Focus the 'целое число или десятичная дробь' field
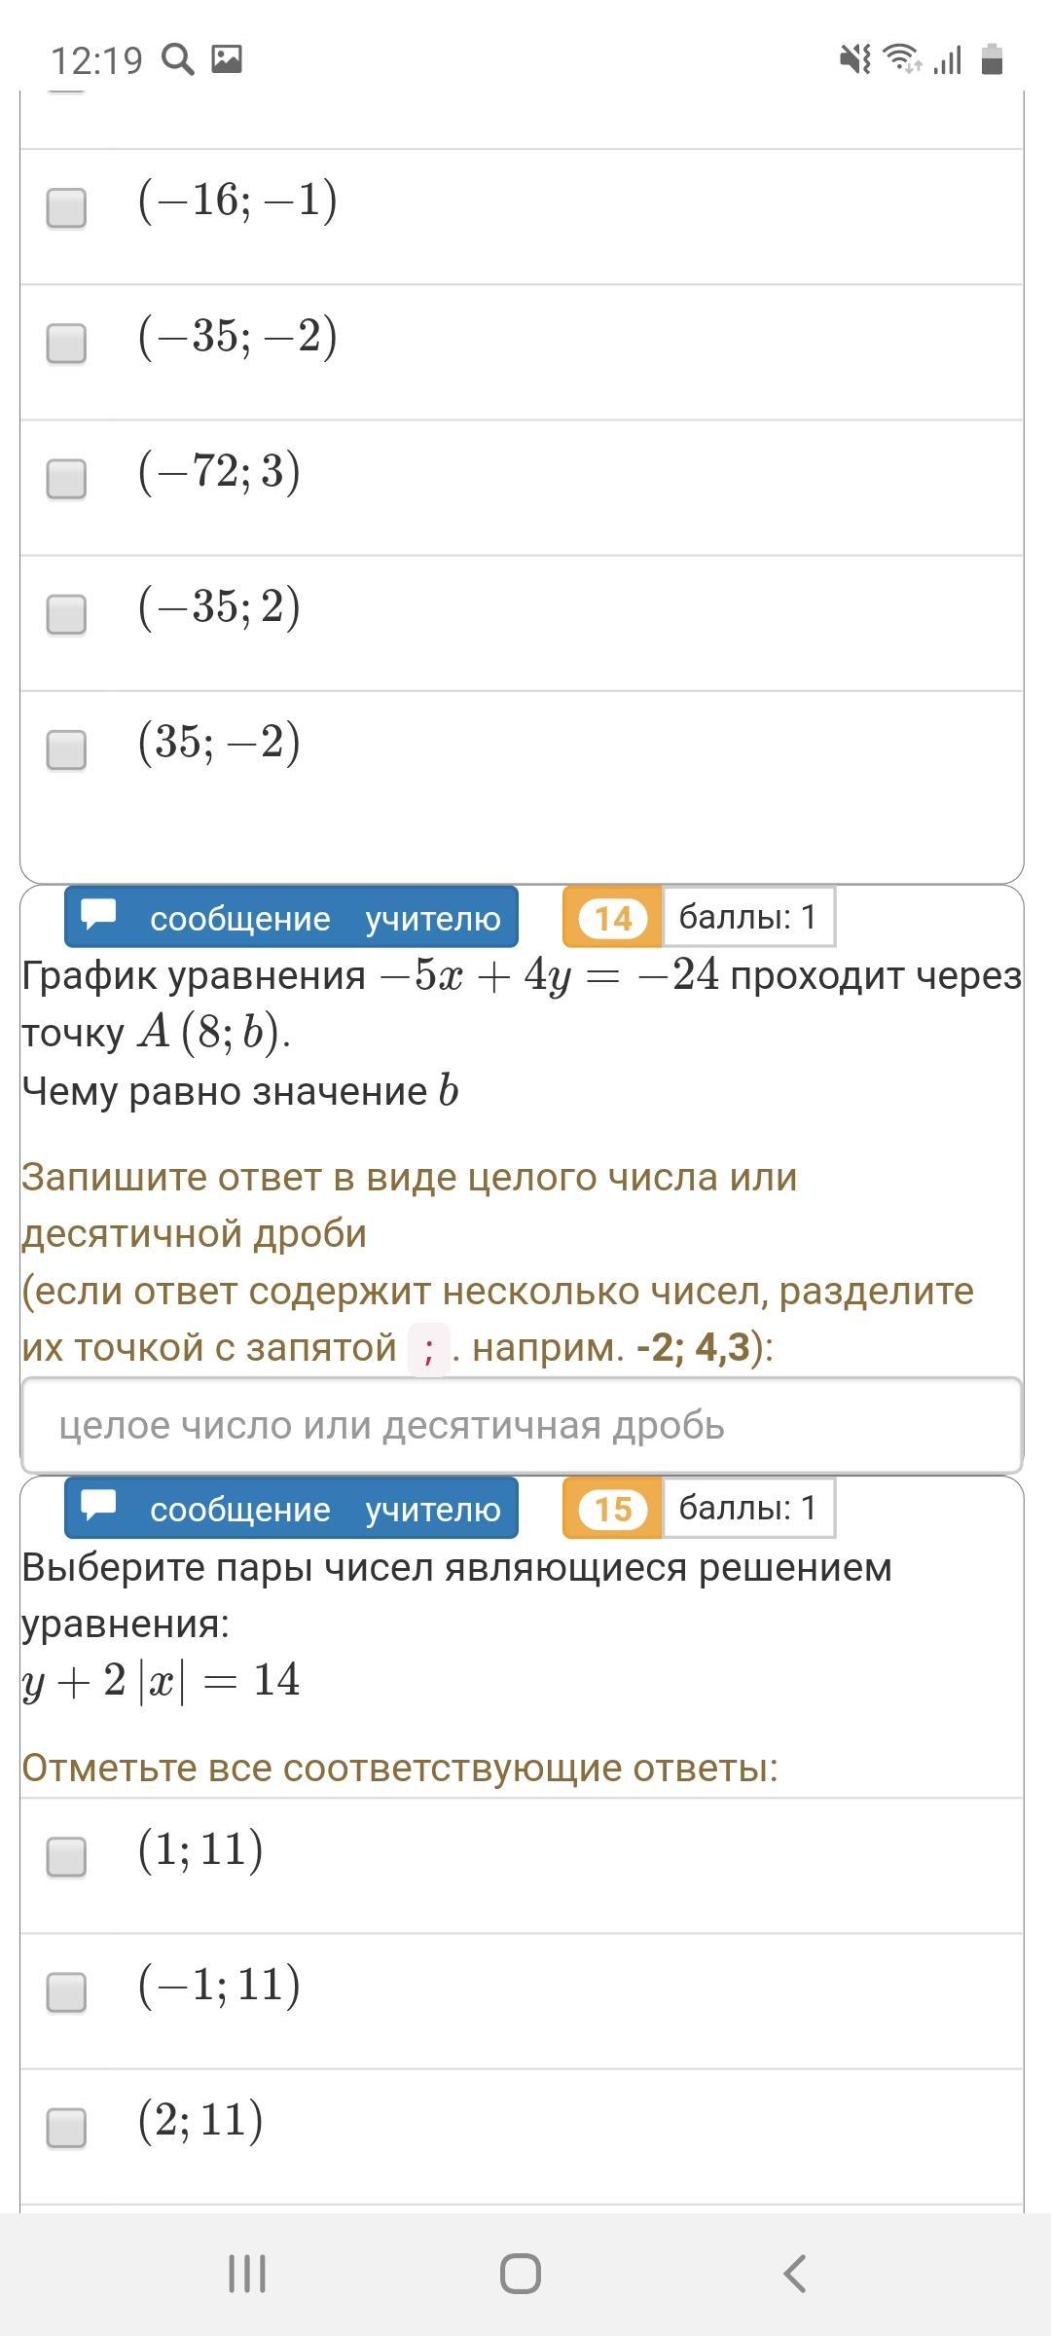 pyautogui.click(x=522, y=1425)
